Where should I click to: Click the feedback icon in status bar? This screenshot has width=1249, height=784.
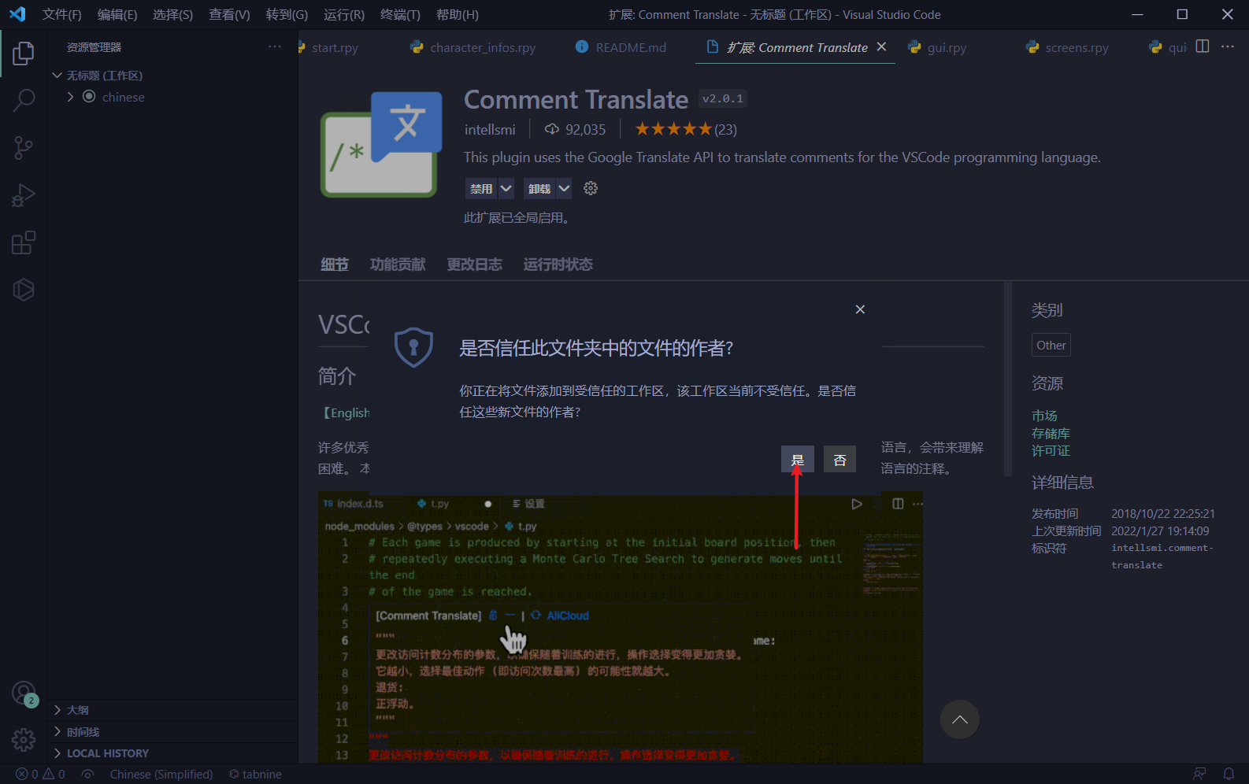click(1199, 775)
